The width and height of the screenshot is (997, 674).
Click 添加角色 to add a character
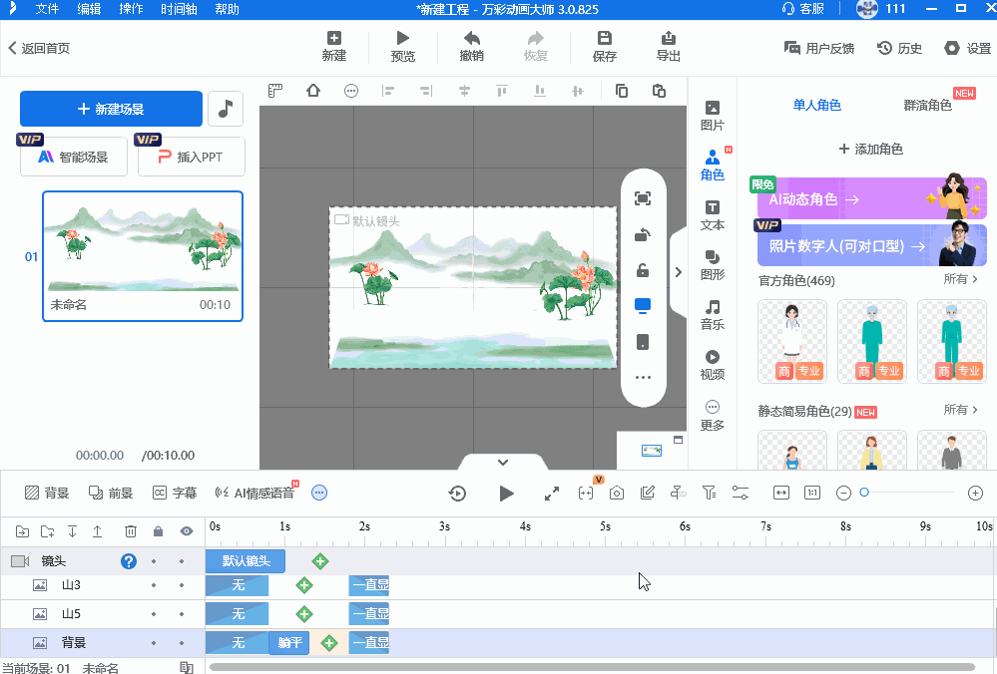870,149
